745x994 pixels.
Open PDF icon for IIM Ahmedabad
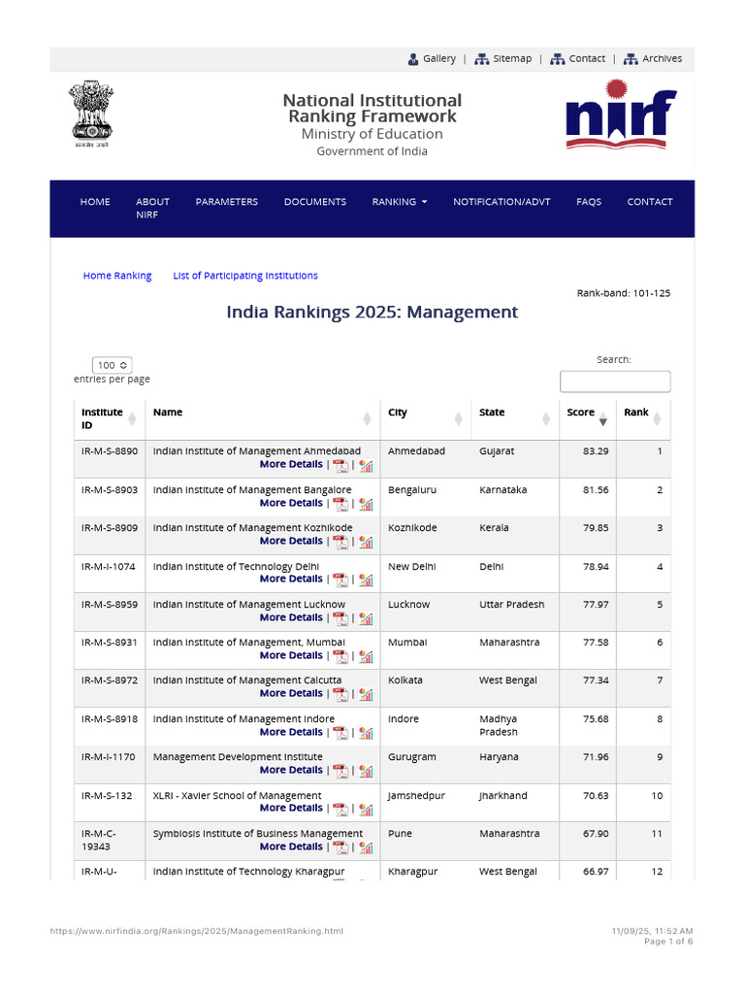[340, 466]
